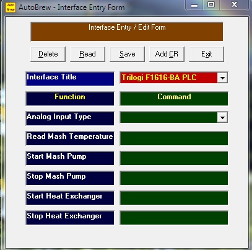This screenshot has height=250, width=252.
Task: Exit the Interface Entry Form
Action: coord(206,54)
